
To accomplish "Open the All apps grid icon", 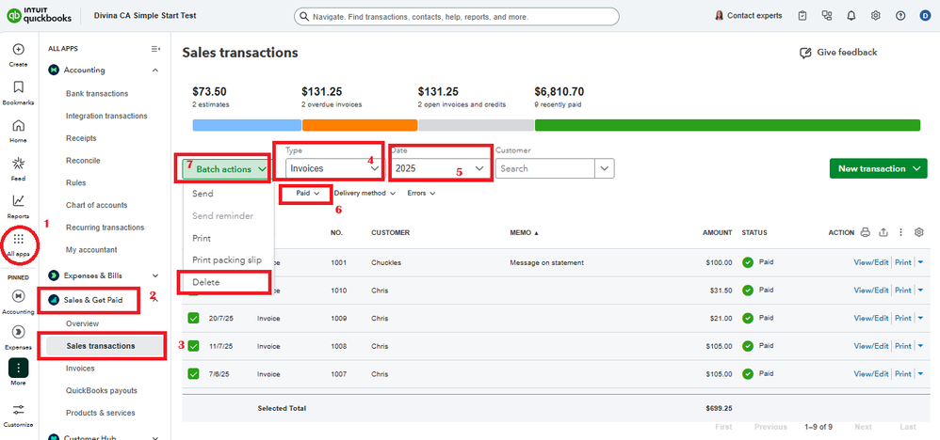I will (18, 239).
